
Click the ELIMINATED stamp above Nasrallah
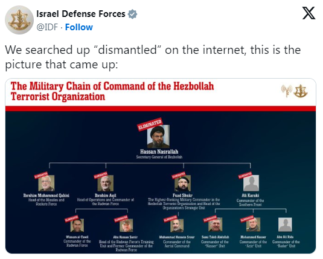[x=150, y=124]
